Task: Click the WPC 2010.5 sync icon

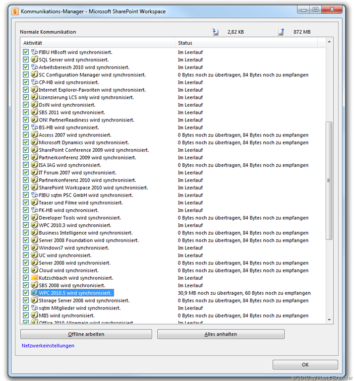Action: point(35,293)
